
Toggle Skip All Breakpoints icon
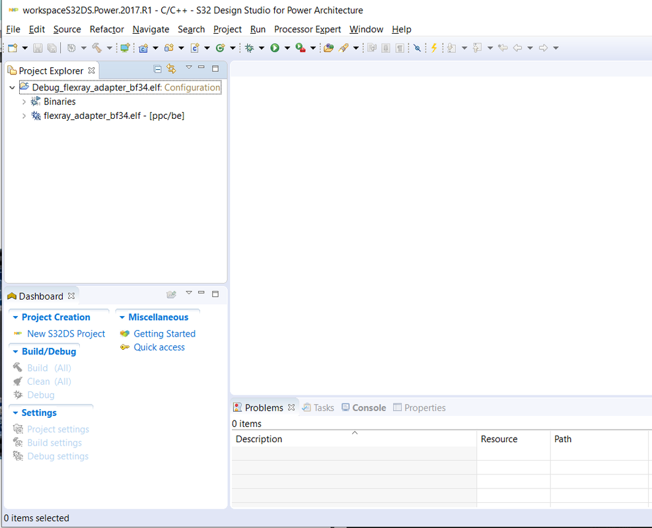tap(417, 48)
